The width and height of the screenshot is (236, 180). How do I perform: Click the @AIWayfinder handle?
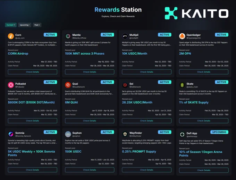pyautogui.click(x=135, y=136)
